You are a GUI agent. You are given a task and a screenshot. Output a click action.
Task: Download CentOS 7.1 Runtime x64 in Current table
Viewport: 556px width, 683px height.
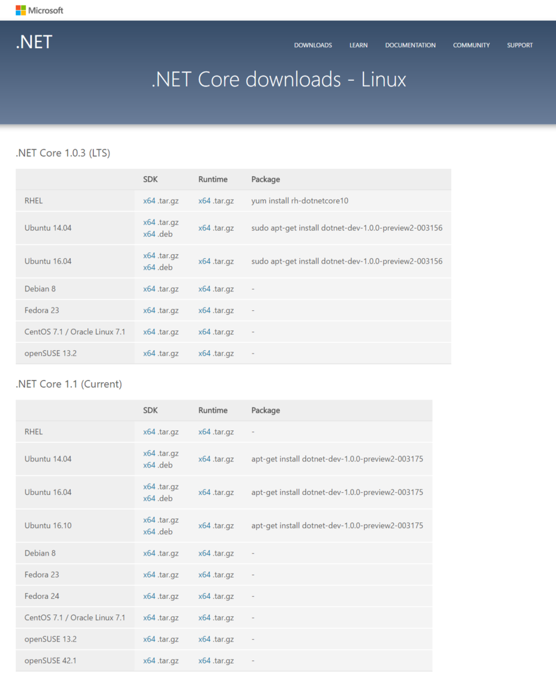coord(205,618)
